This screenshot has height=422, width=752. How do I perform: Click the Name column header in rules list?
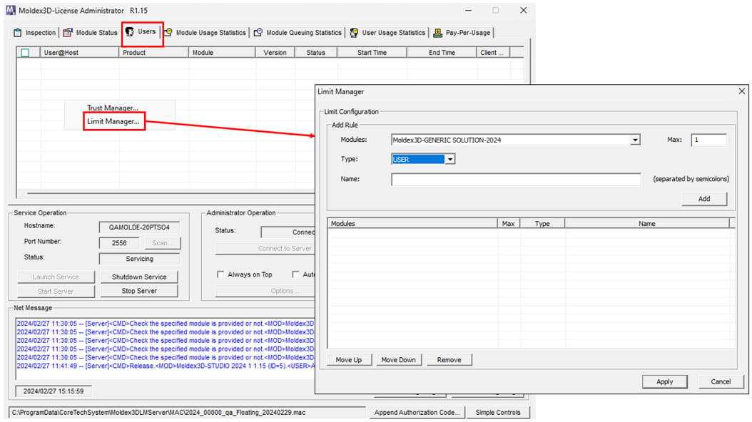[646, 224]
